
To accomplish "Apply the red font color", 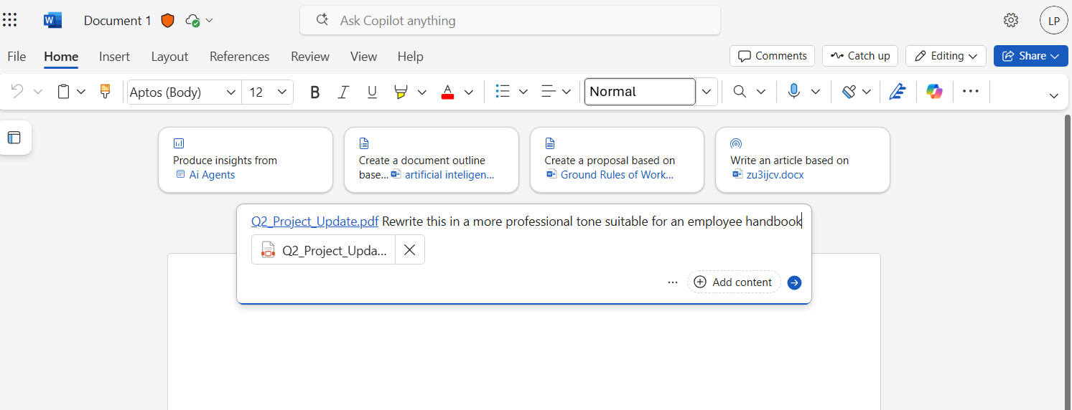I will (447, 92).
